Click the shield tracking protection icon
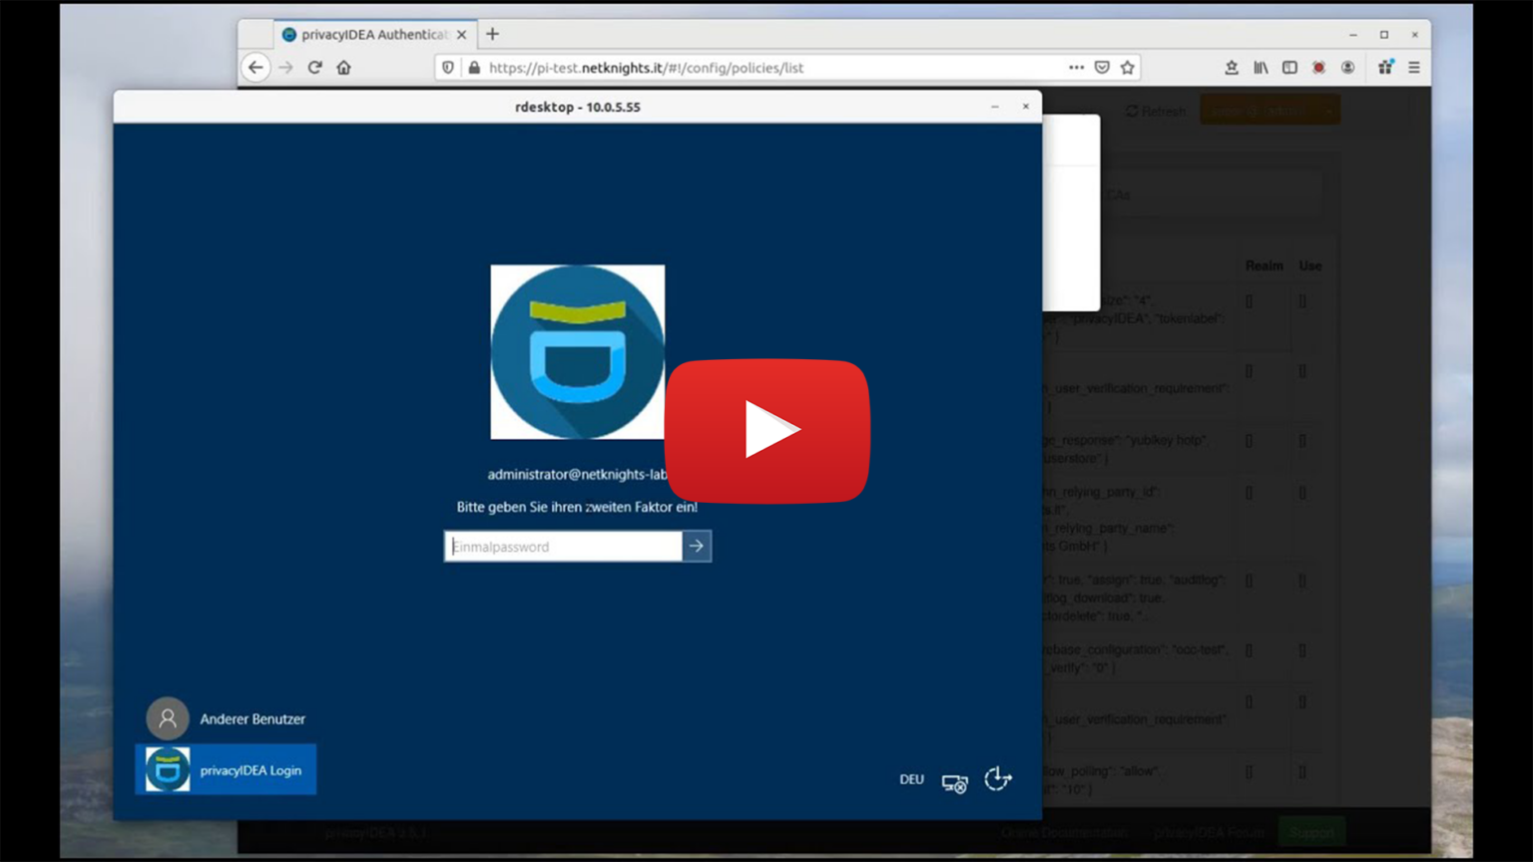Screen dimensions: 1533x862 click(x=447, y=67)
